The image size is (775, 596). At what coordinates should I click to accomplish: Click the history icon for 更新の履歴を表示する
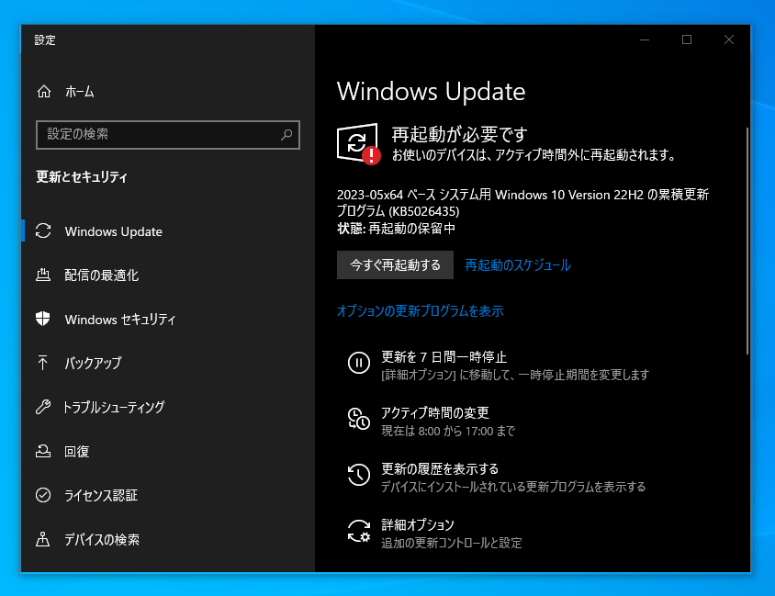click(x=359, y=475)
